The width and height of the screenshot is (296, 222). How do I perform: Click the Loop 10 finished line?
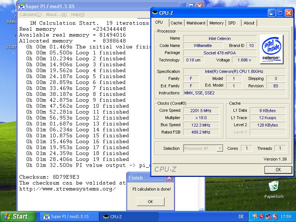point(78,106)
